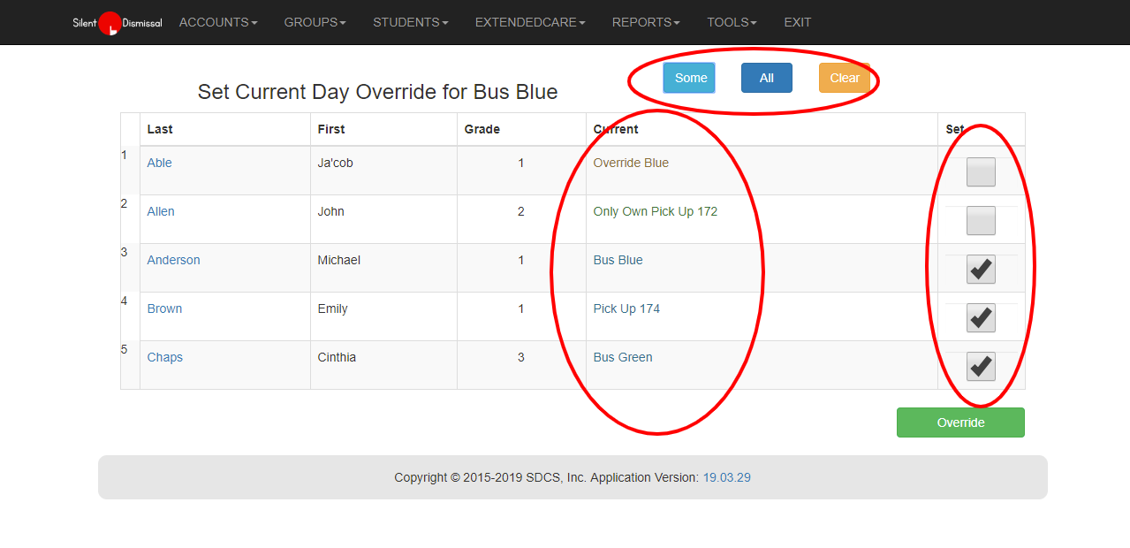Viewport: 1130px width, 548px height.
Task: Expand the Groups menu
Action: pyautogui.click(x=315, y=22)
